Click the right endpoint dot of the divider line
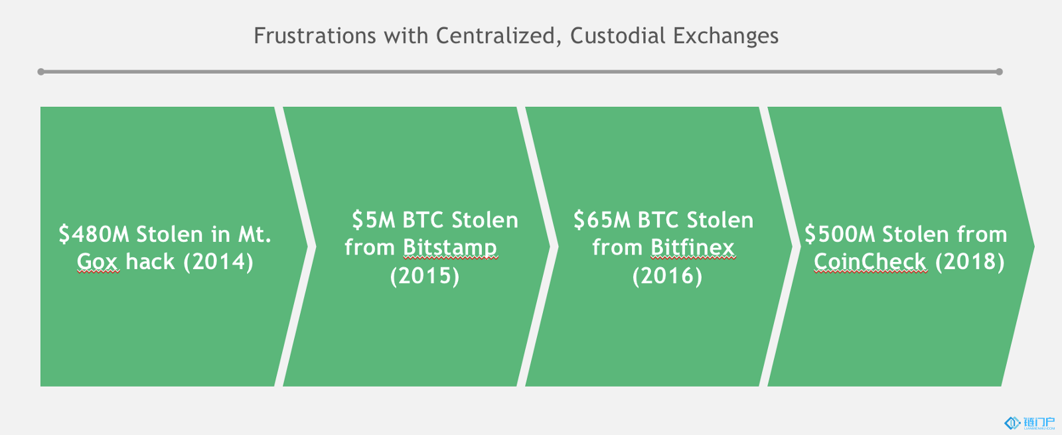The width and height of the screenshot is (1062, 435). [x=999, y=72]
